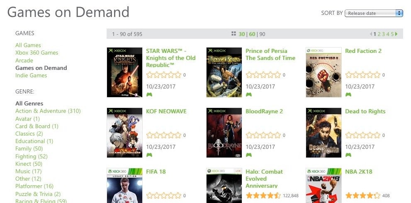Click the star rating for NBA 2K18

363,196
